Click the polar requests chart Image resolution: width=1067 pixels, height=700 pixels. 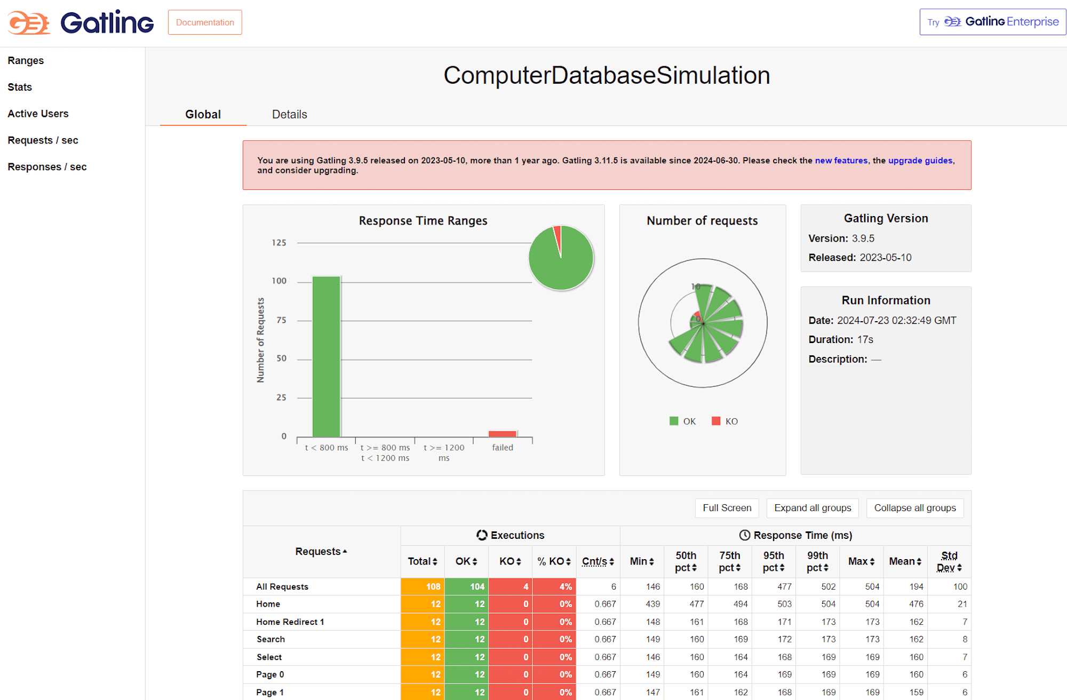click(703, 323)
